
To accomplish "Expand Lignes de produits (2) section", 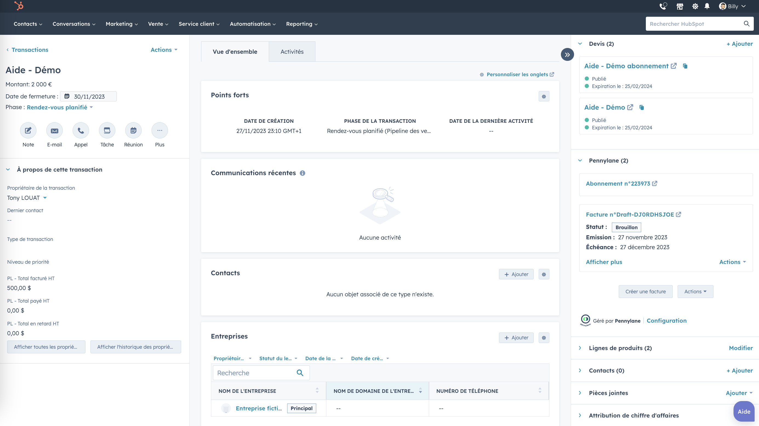I will click(x=580, y=348).
